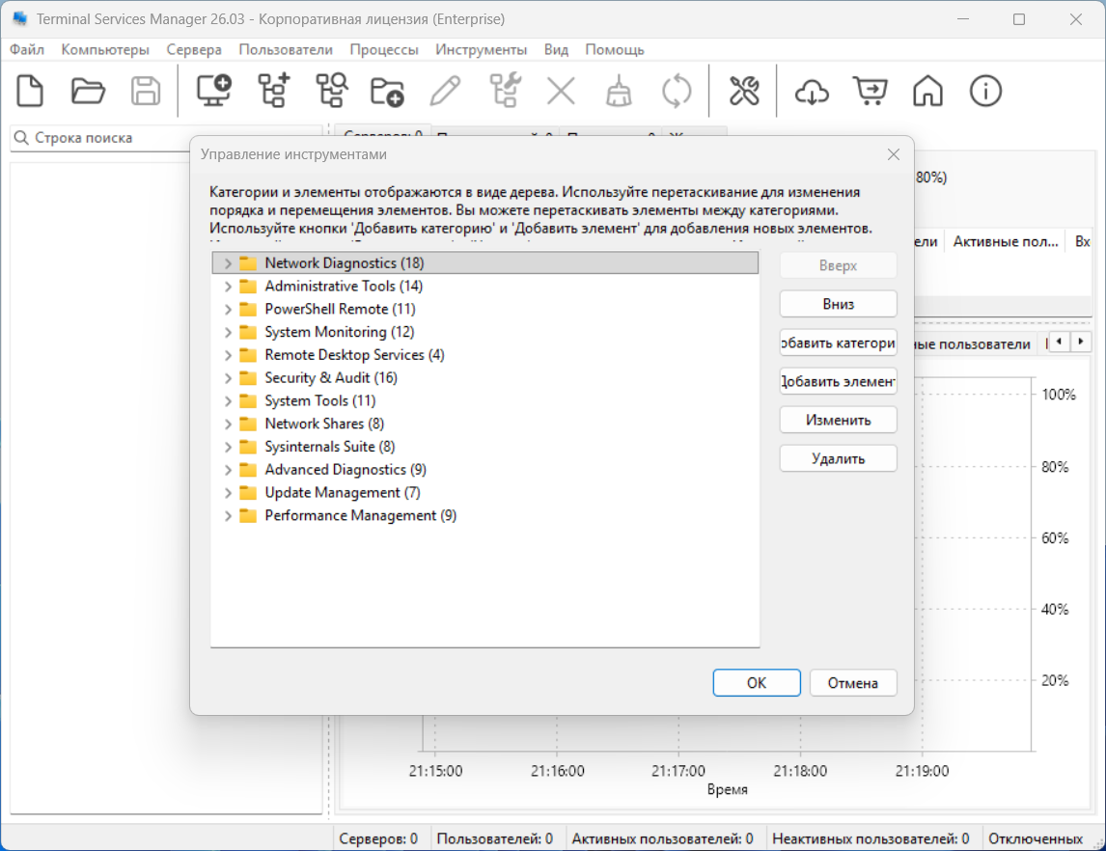Open the Инструменты menu
The width and height of the screenshot is (1106, 851).
click(x=481, y=49)
